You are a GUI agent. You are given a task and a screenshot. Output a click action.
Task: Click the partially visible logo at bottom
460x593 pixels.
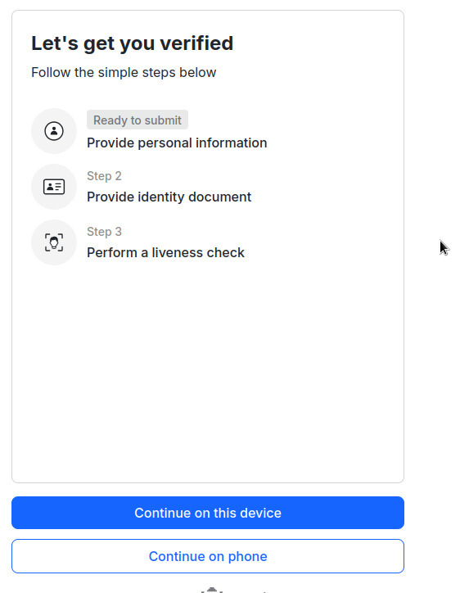point(233,590)
